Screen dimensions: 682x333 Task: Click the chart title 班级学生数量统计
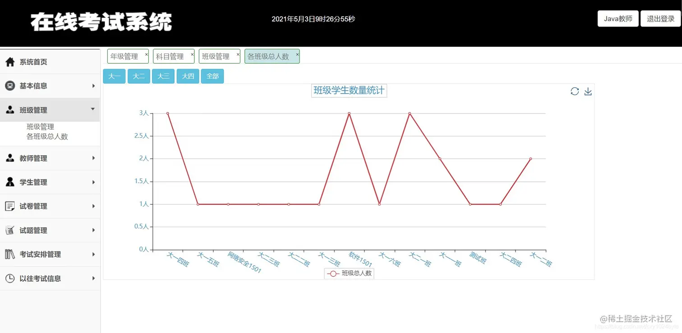[x=349, y=90]
